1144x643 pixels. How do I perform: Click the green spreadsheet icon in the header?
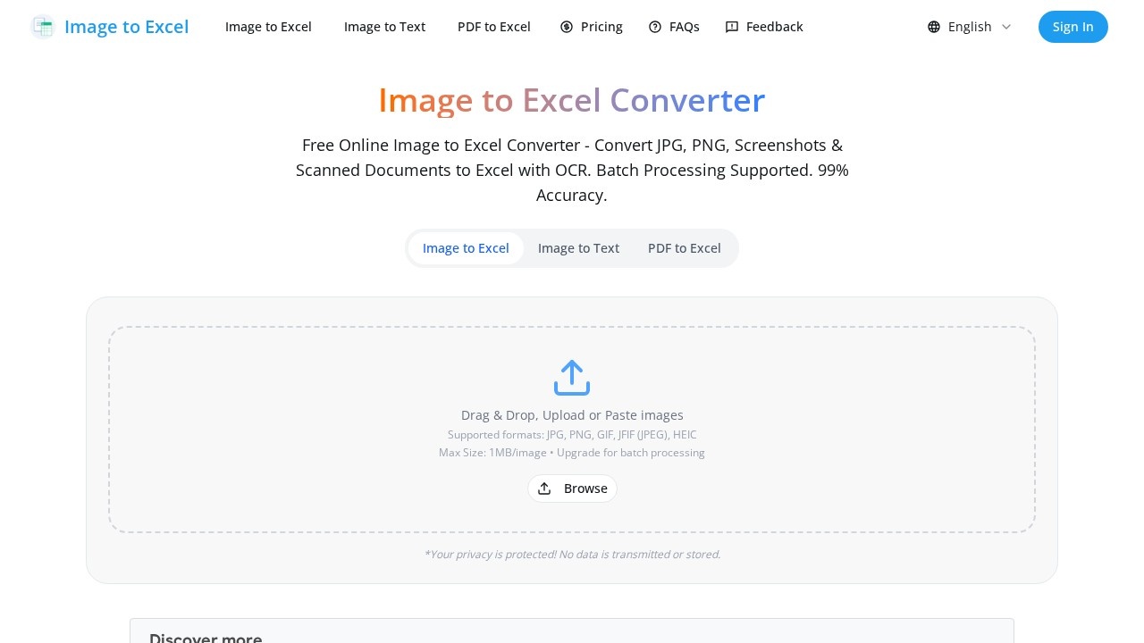[x=42, y=27]
